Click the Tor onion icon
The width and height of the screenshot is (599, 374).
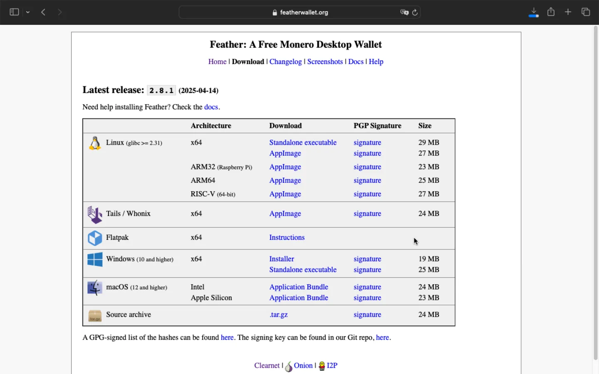(289, 367)
